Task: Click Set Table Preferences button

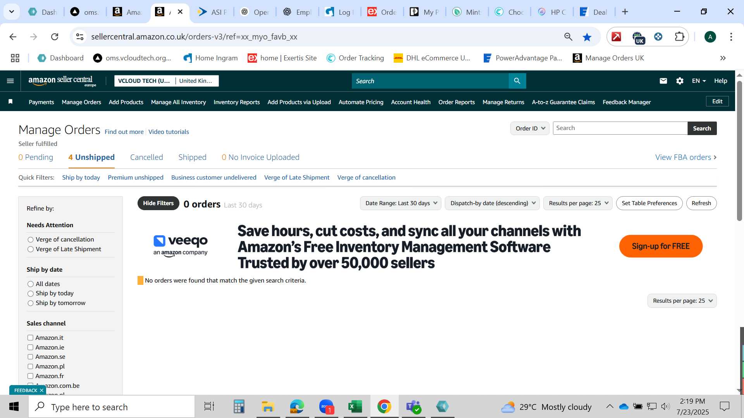Action: [649, 203]
